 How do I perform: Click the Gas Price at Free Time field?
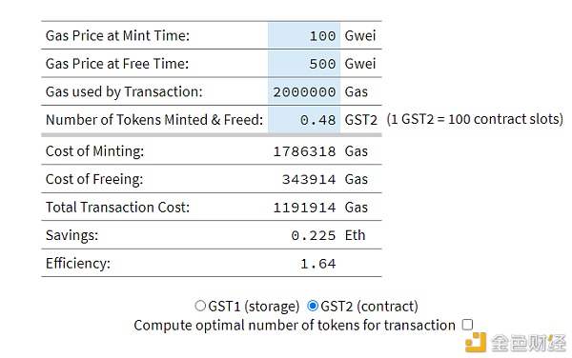(x=304, y=64)
